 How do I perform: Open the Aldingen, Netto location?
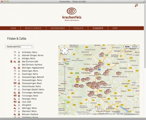29,58
